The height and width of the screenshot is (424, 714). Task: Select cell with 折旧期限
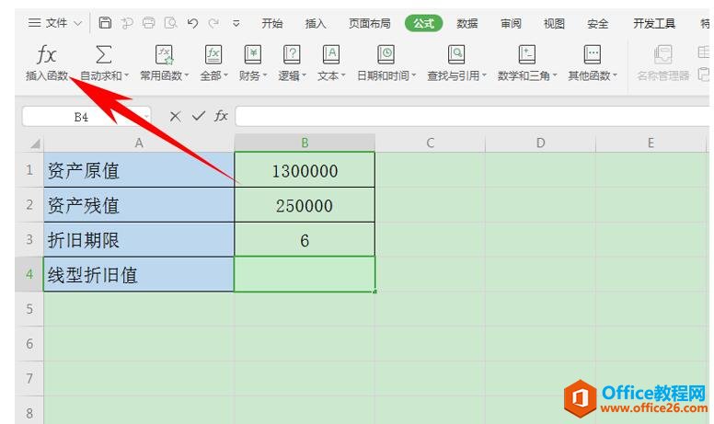139,239
